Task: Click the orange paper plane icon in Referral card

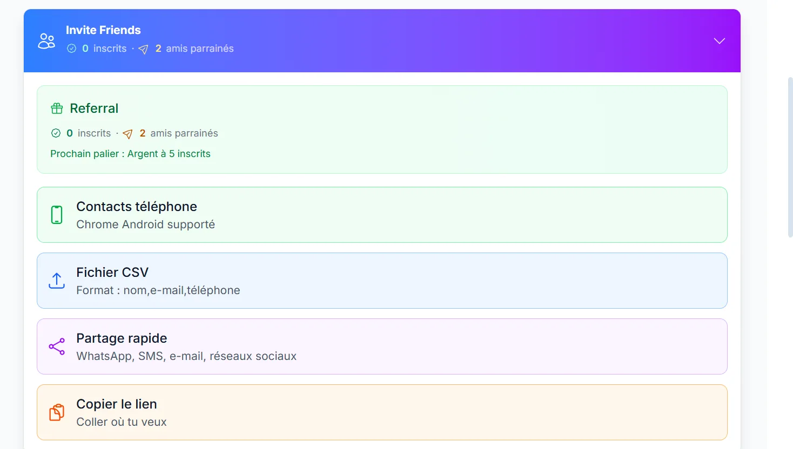Action: pos(127,134)
